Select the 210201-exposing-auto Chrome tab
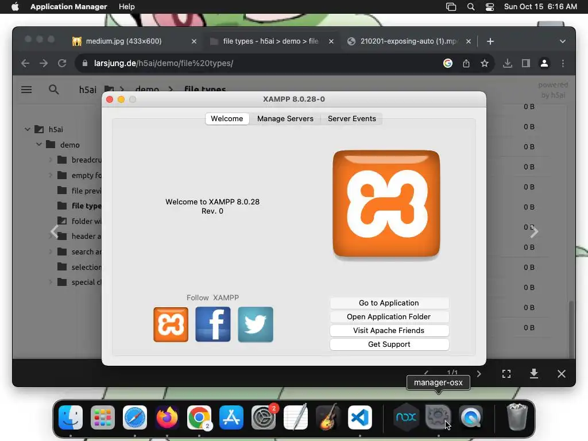 409,41
